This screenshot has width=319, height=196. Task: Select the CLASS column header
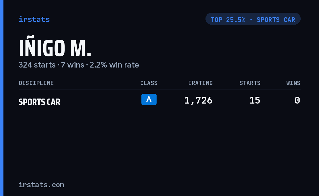click(149, 83)
